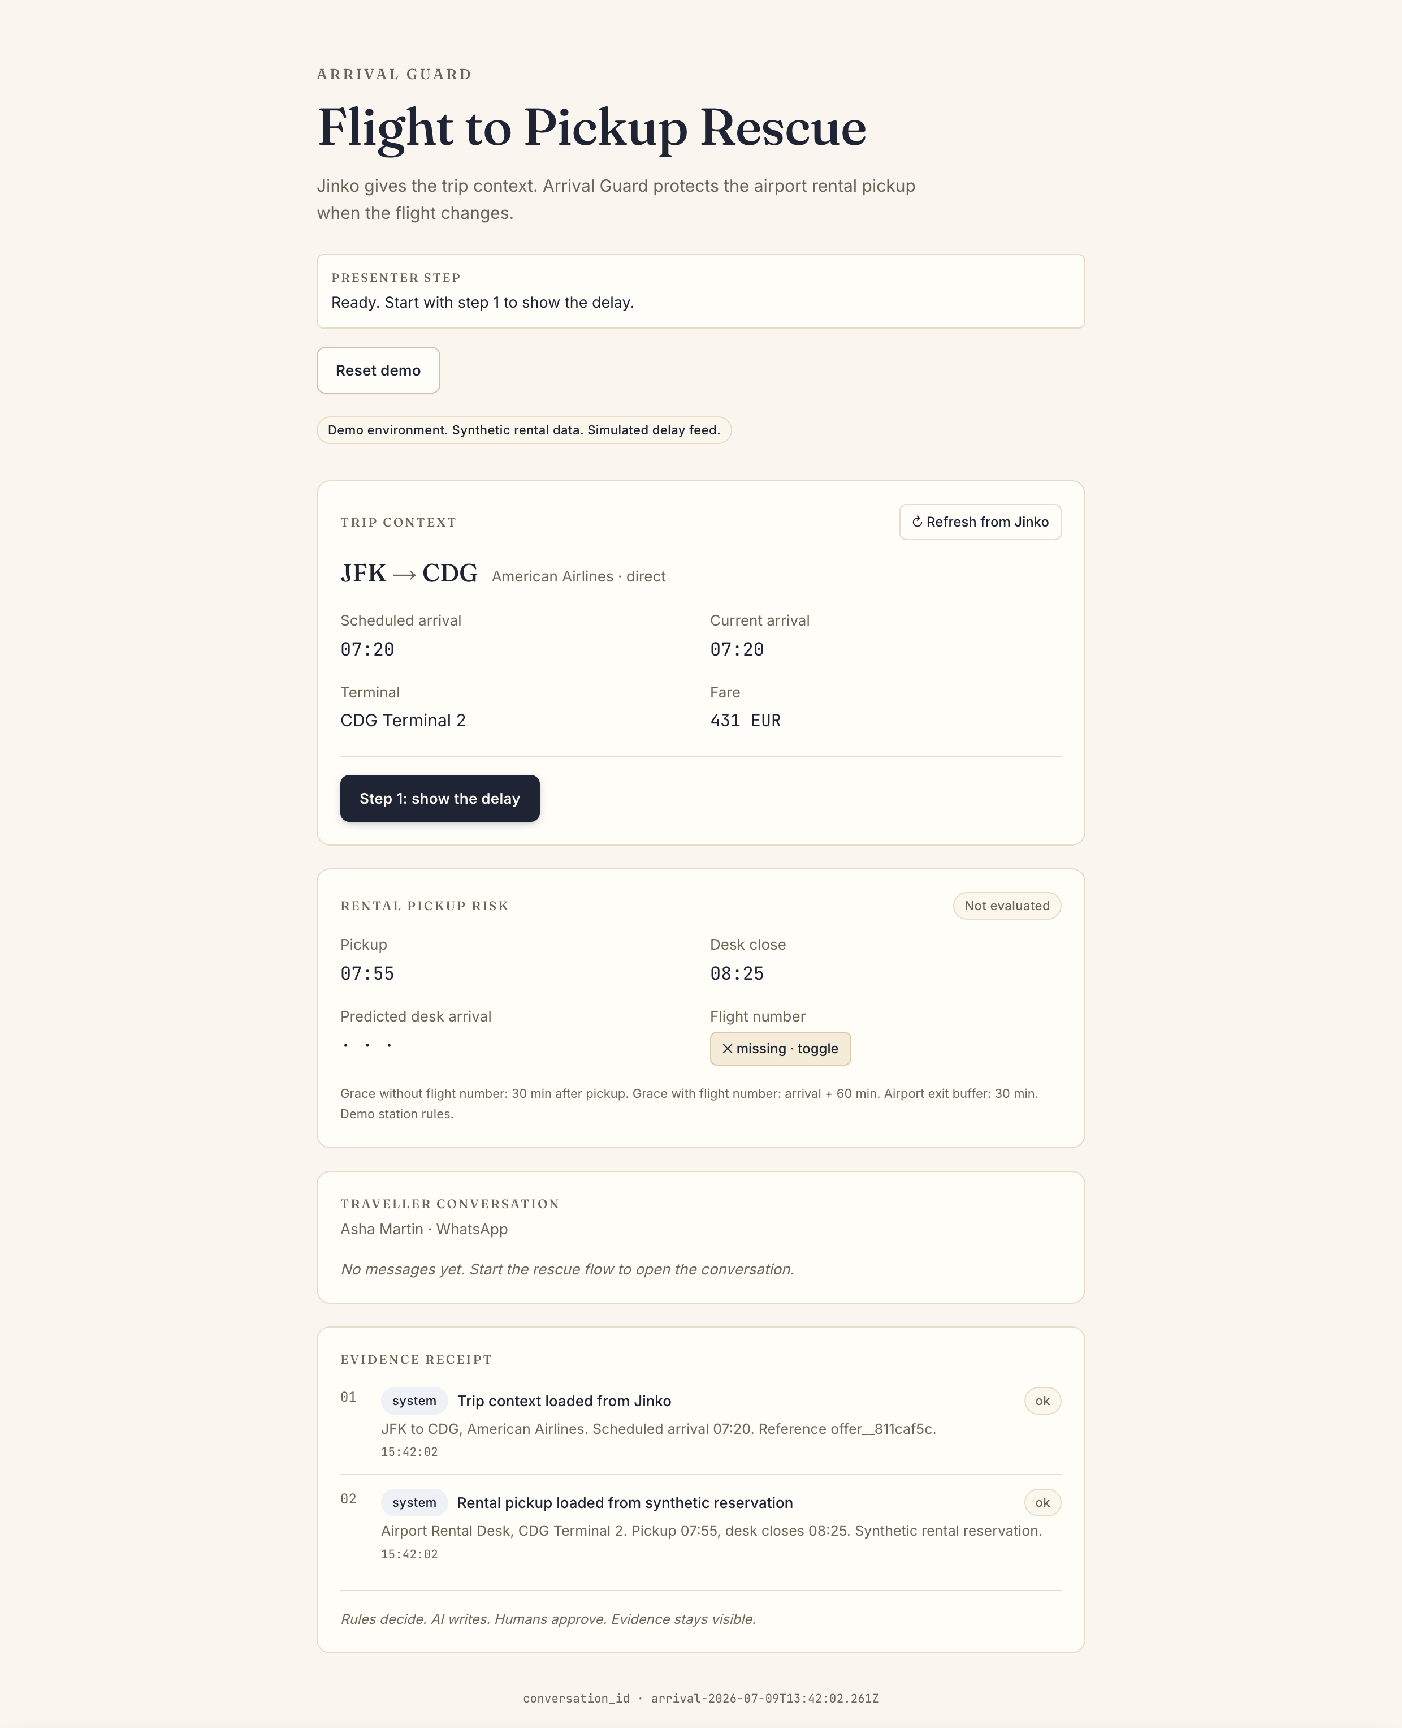Click the X icon in the missing toggle
Screen dimensions: 1402x1728
727,1049
